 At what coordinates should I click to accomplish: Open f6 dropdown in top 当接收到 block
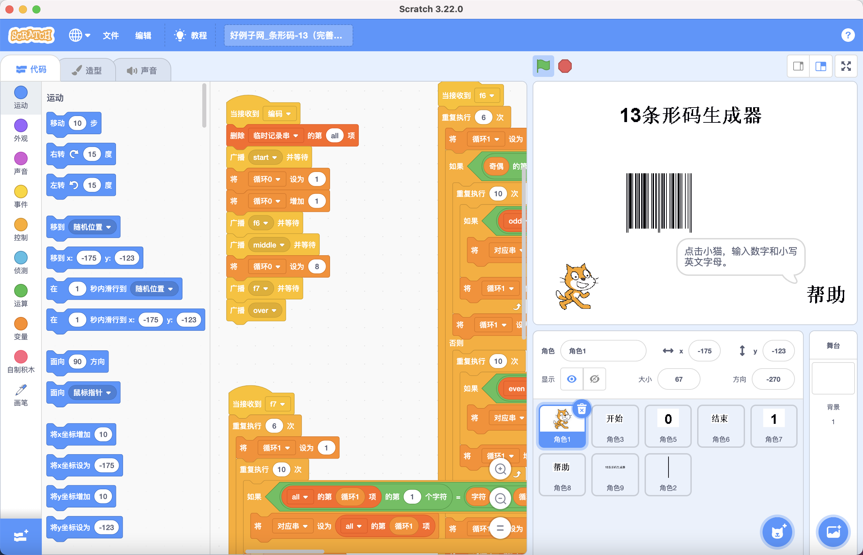click(x=487, y=95)
